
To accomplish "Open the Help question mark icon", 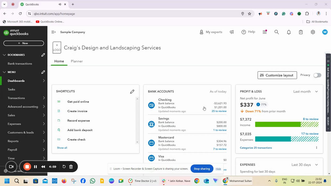I will click(244, 32).
